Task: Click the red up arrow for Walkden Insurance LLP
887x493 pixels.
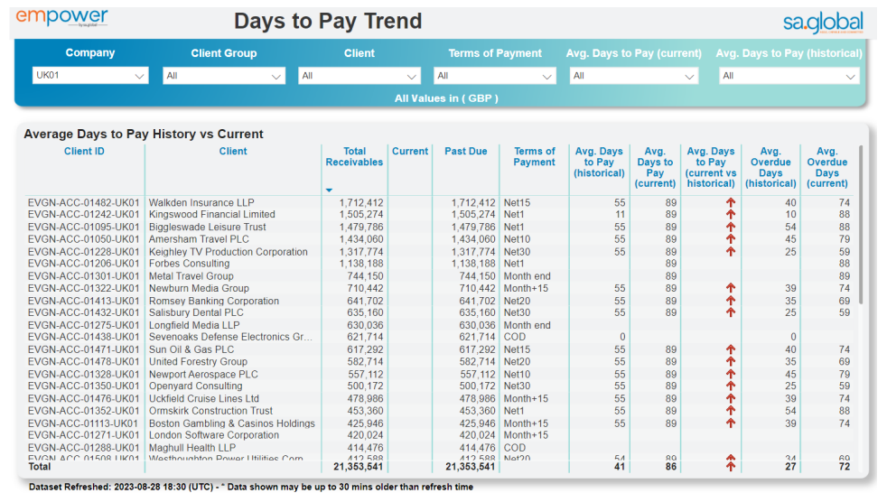Action: coord(731,202)
